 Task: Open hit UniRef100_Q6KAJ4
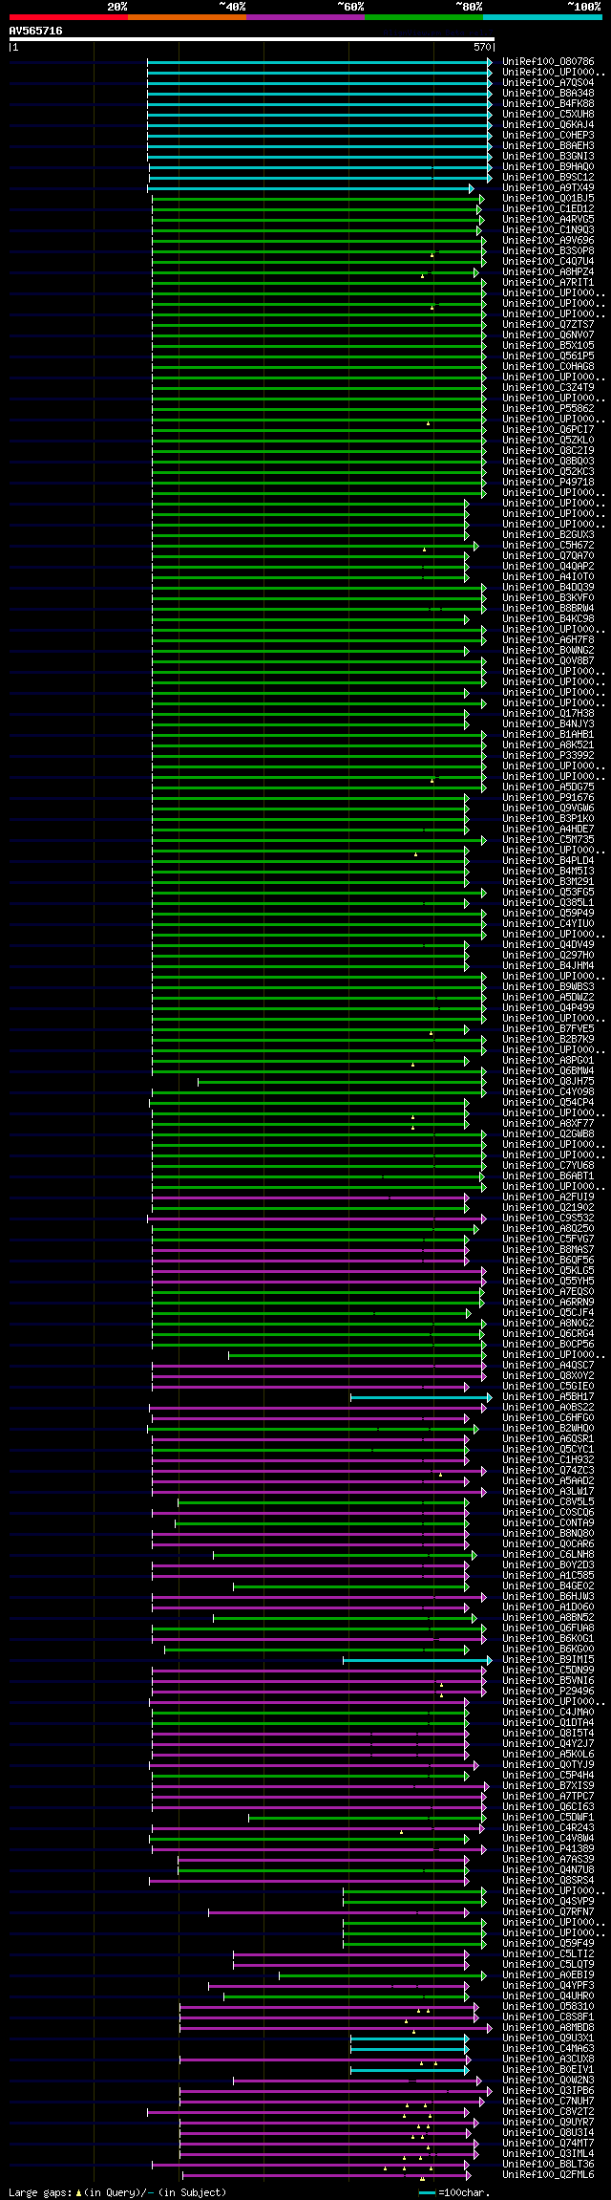click(x=548, y=125)
